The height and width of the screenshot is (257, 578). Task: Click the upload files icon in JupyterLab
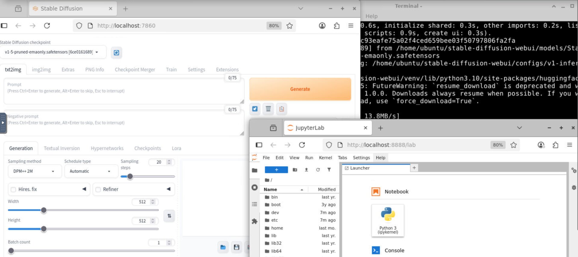tap(306, 170)
